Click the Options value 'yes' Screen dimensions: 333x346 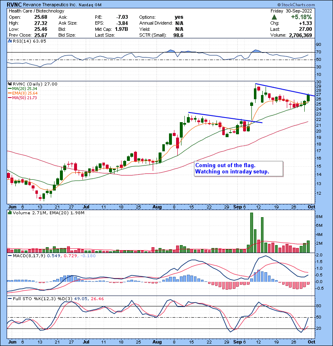pyautogui.click(x=179, y=17)
